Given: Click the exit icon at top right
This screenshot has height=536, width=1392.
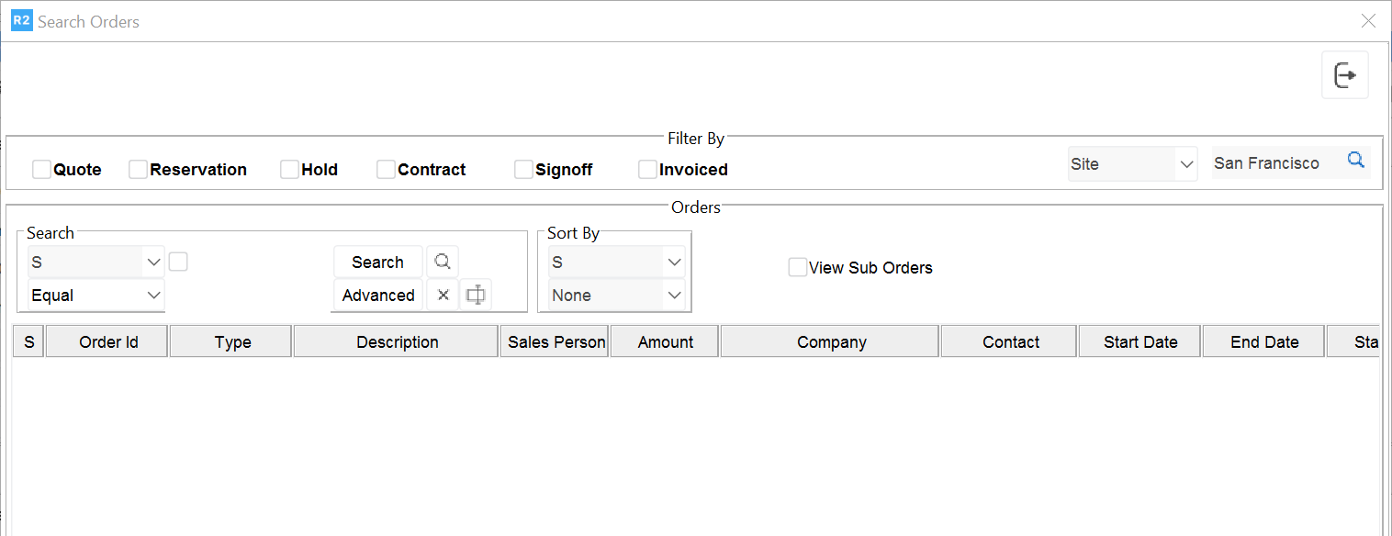Looking at the screenshot, I should 1345,75.
